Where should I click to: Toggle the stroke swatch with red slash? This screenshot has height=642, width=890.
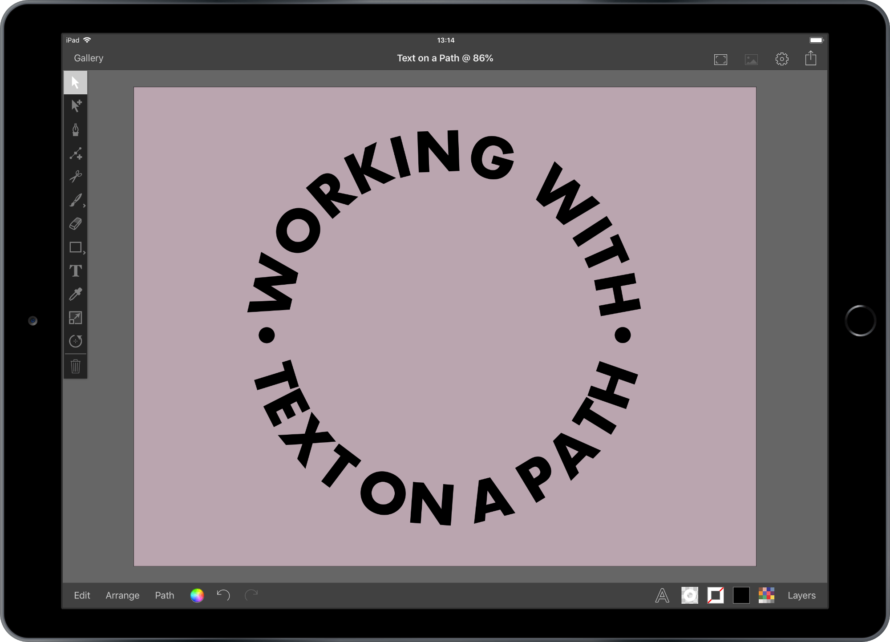[x=715, y=595]
